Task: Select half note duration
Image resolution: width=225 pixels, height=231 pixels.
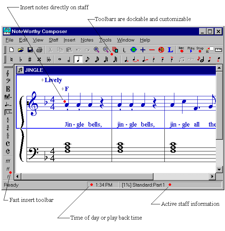Action: (69, 59)
